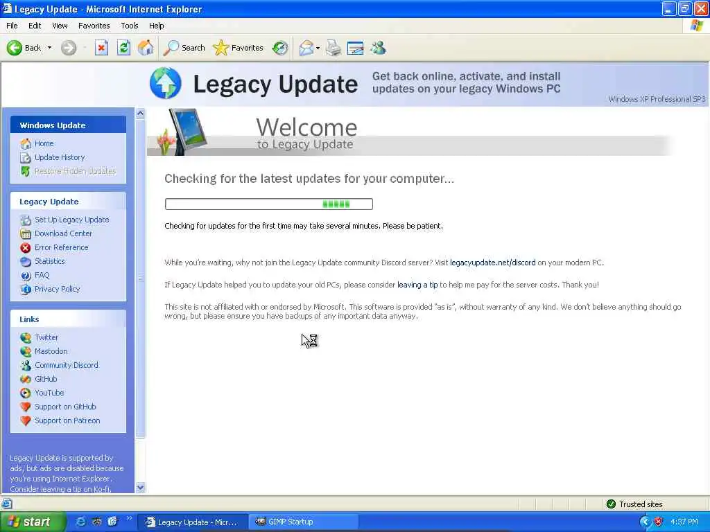Click the red security shield tray icon
Viewport: 710px width, 532px height.
click(x=659, y=522)
